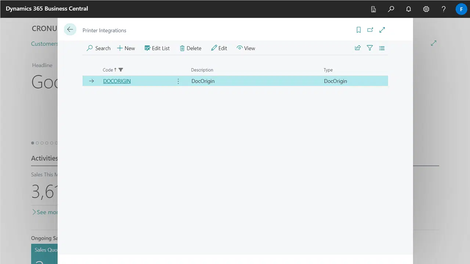Viewport: 470px width, 264px height.
Task: Open the filter on the Code column header
Action: tap(120, 70)
